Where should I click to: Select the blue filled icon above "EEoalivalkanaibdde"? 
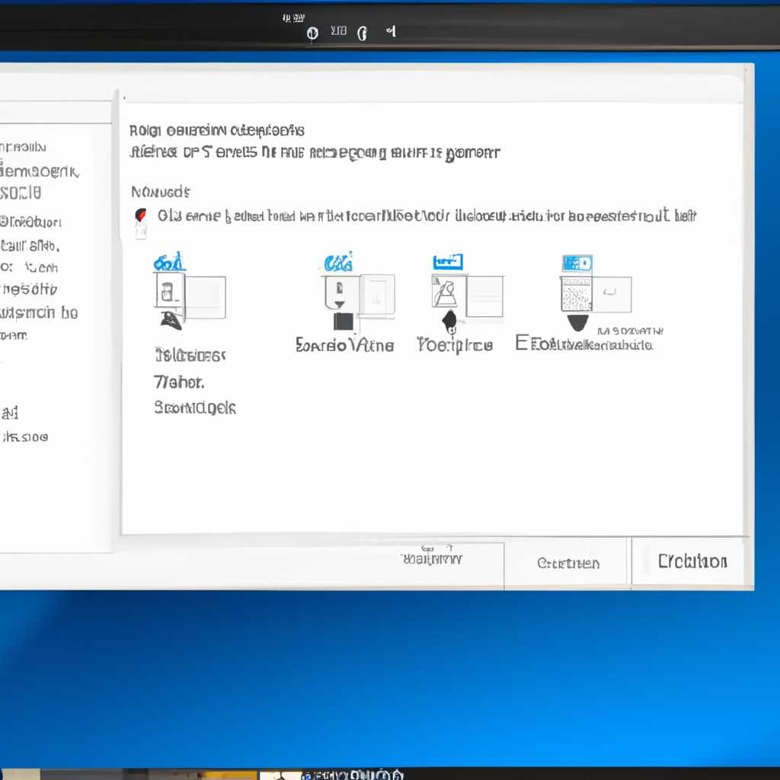click(577, 263)
